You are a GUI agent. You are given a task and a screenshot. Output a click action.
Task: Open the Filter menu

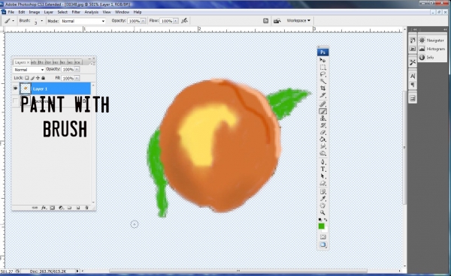[76, 12]
